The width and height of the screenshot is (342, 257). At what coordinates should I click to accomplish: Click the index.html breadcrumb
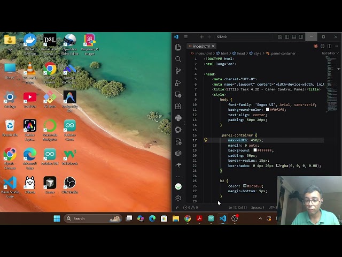coord(201,54)
